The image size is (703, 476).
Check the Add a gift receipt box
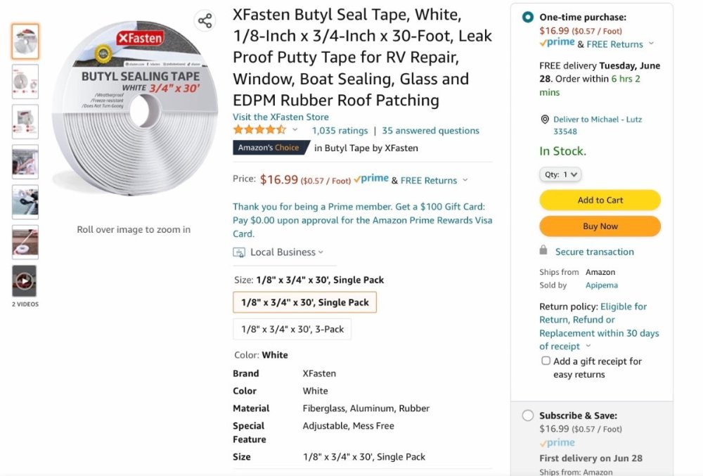[546, 361]
